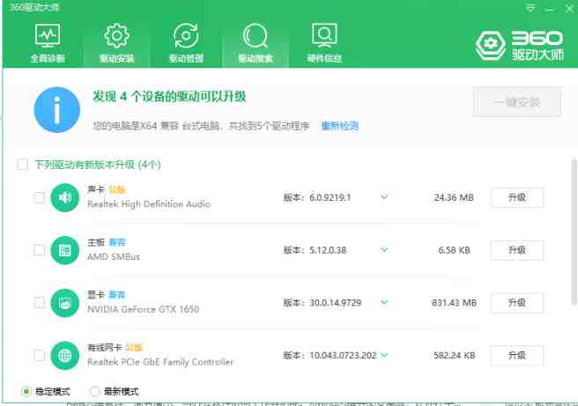This screenshot has height=406, width=578.
Task: Click the 24.36 MB size value
Action: [454, 197]
